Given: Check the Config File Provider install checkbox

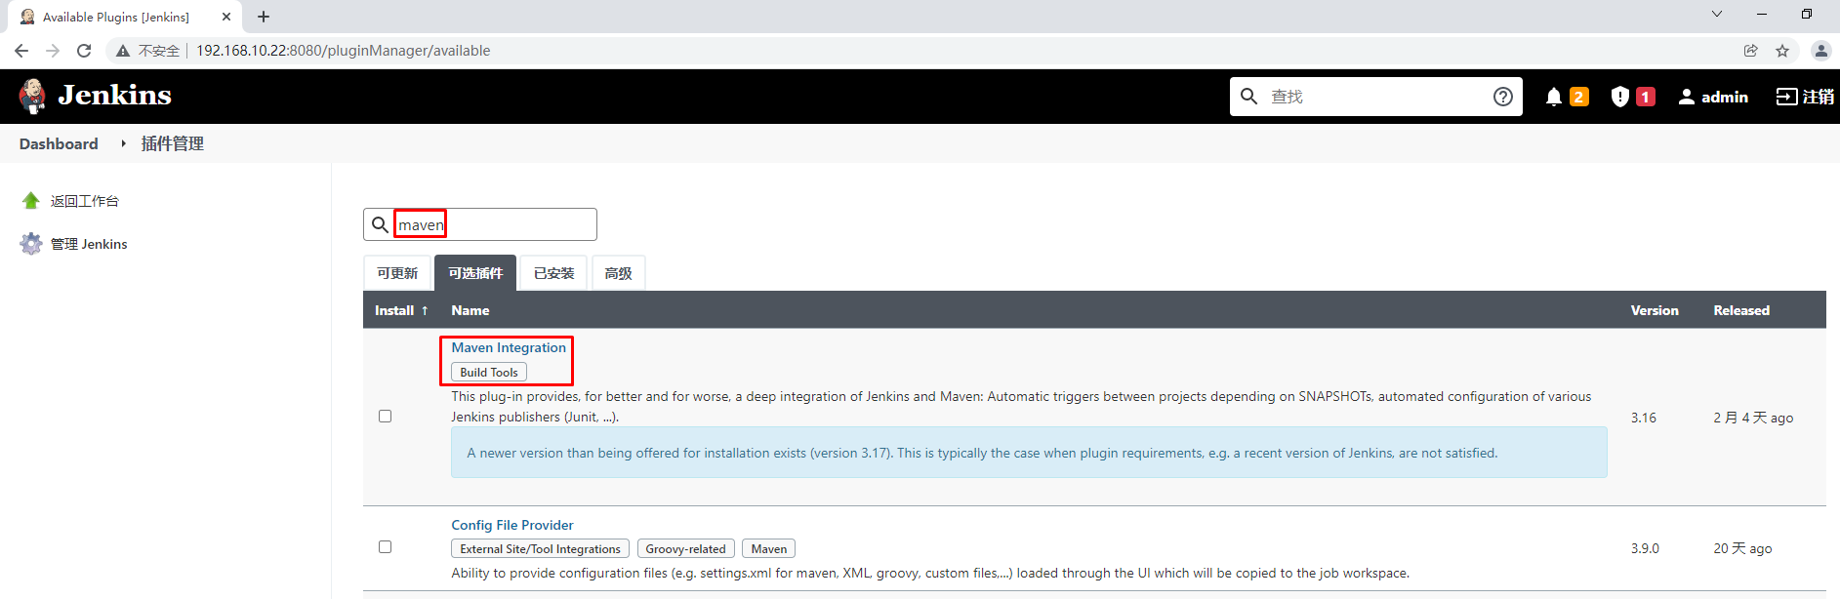Looking at the screenshot, I should [x=385, y=547].
